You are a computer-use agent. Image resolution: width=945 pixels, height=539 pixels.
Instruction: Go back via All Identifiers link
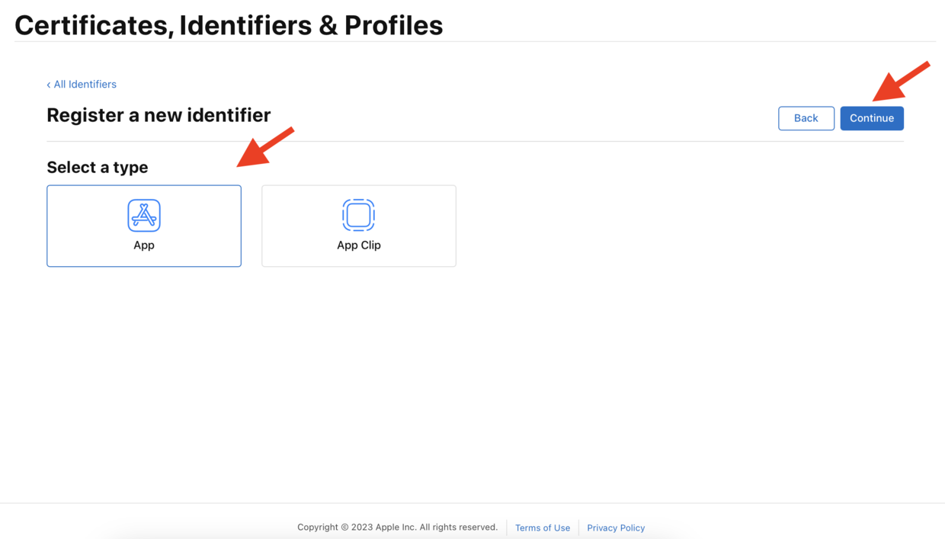point(85,84)
